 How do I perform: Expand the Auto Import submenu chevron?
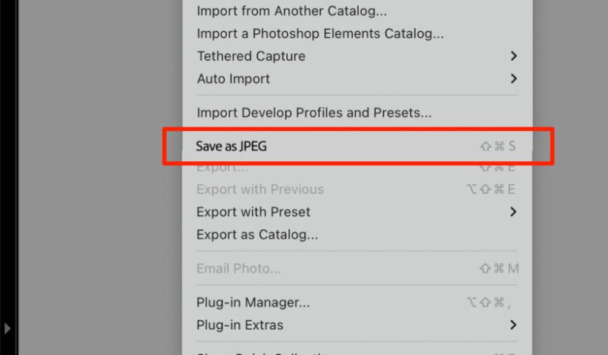click(x=514, y=79)
